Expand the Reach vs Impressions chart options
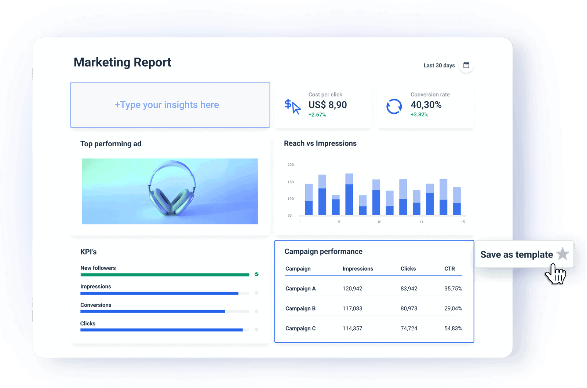This screenshot has width=587, height=388. [320, 143]
